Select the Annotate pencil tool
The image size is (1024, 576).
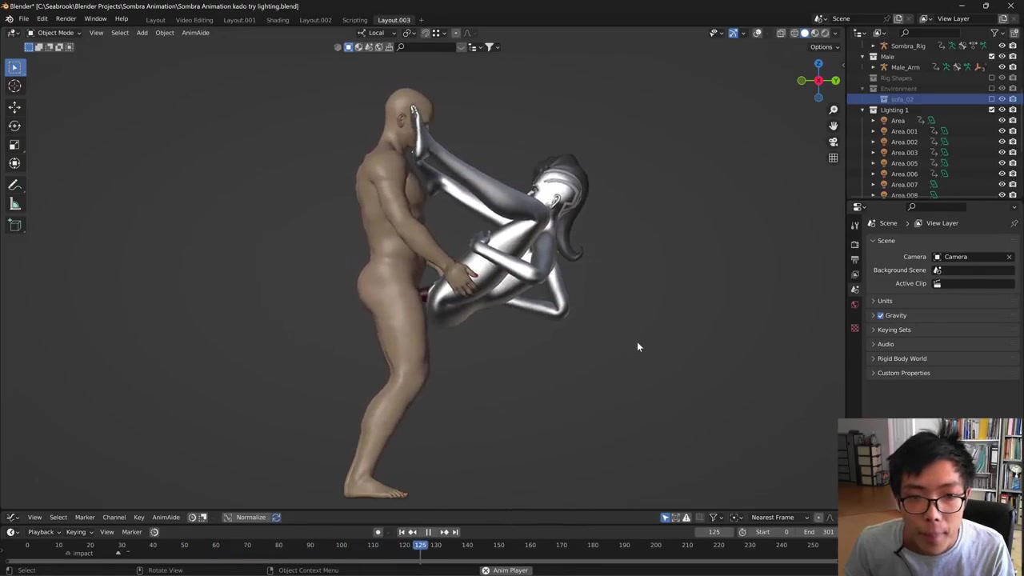click(14, 185)
